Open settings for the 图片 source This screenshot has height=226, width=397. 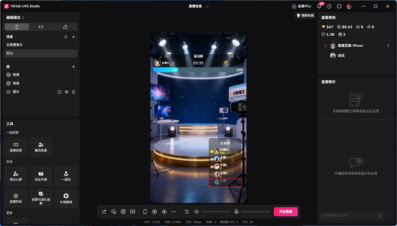pyautogui.click(x=60, y=92)
